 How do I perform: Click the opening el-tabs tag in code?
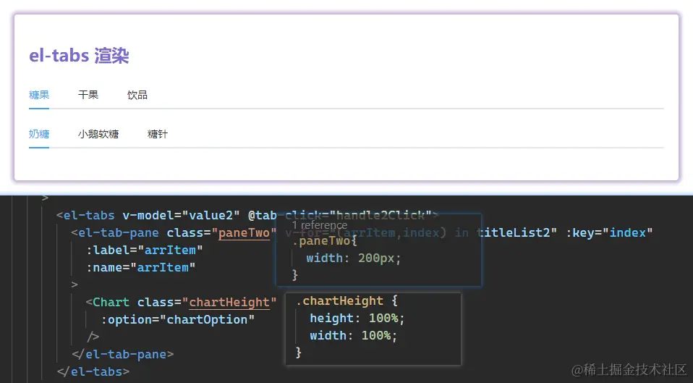coord(86,215)
